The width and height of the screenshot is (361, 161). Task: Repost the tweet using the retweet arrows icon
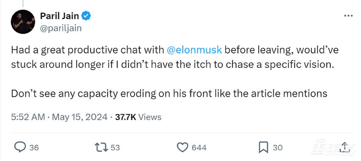pos(102,147)
